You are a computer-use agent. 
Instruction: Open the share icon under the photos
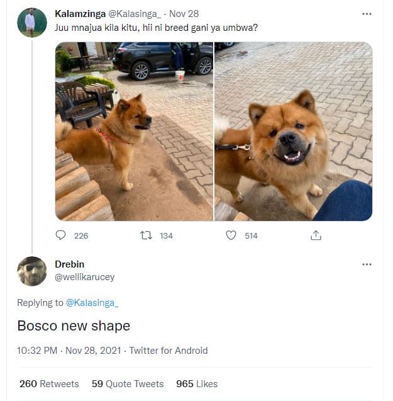(316, 235)
